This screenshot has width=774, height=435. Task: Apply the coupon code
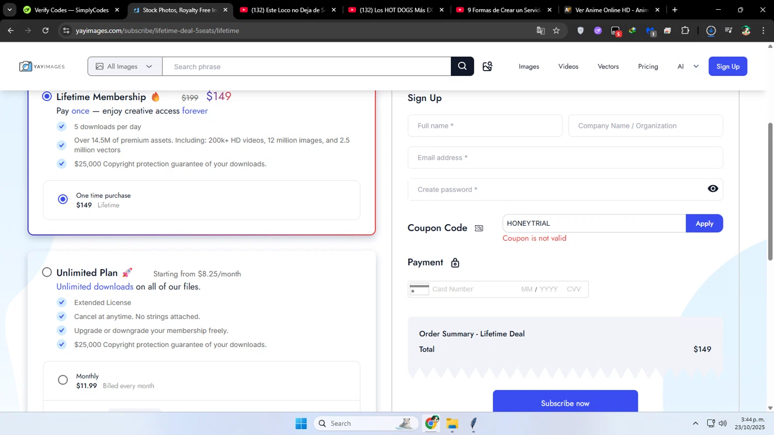(704, 223)
